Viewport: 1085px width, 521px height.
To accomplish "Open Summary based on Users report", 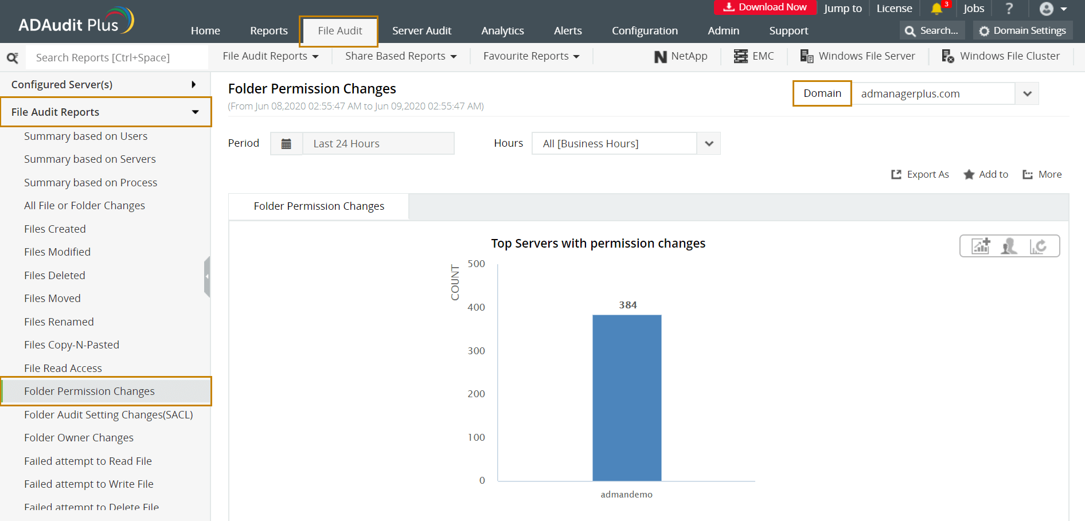I will click(x=86, y=136).
